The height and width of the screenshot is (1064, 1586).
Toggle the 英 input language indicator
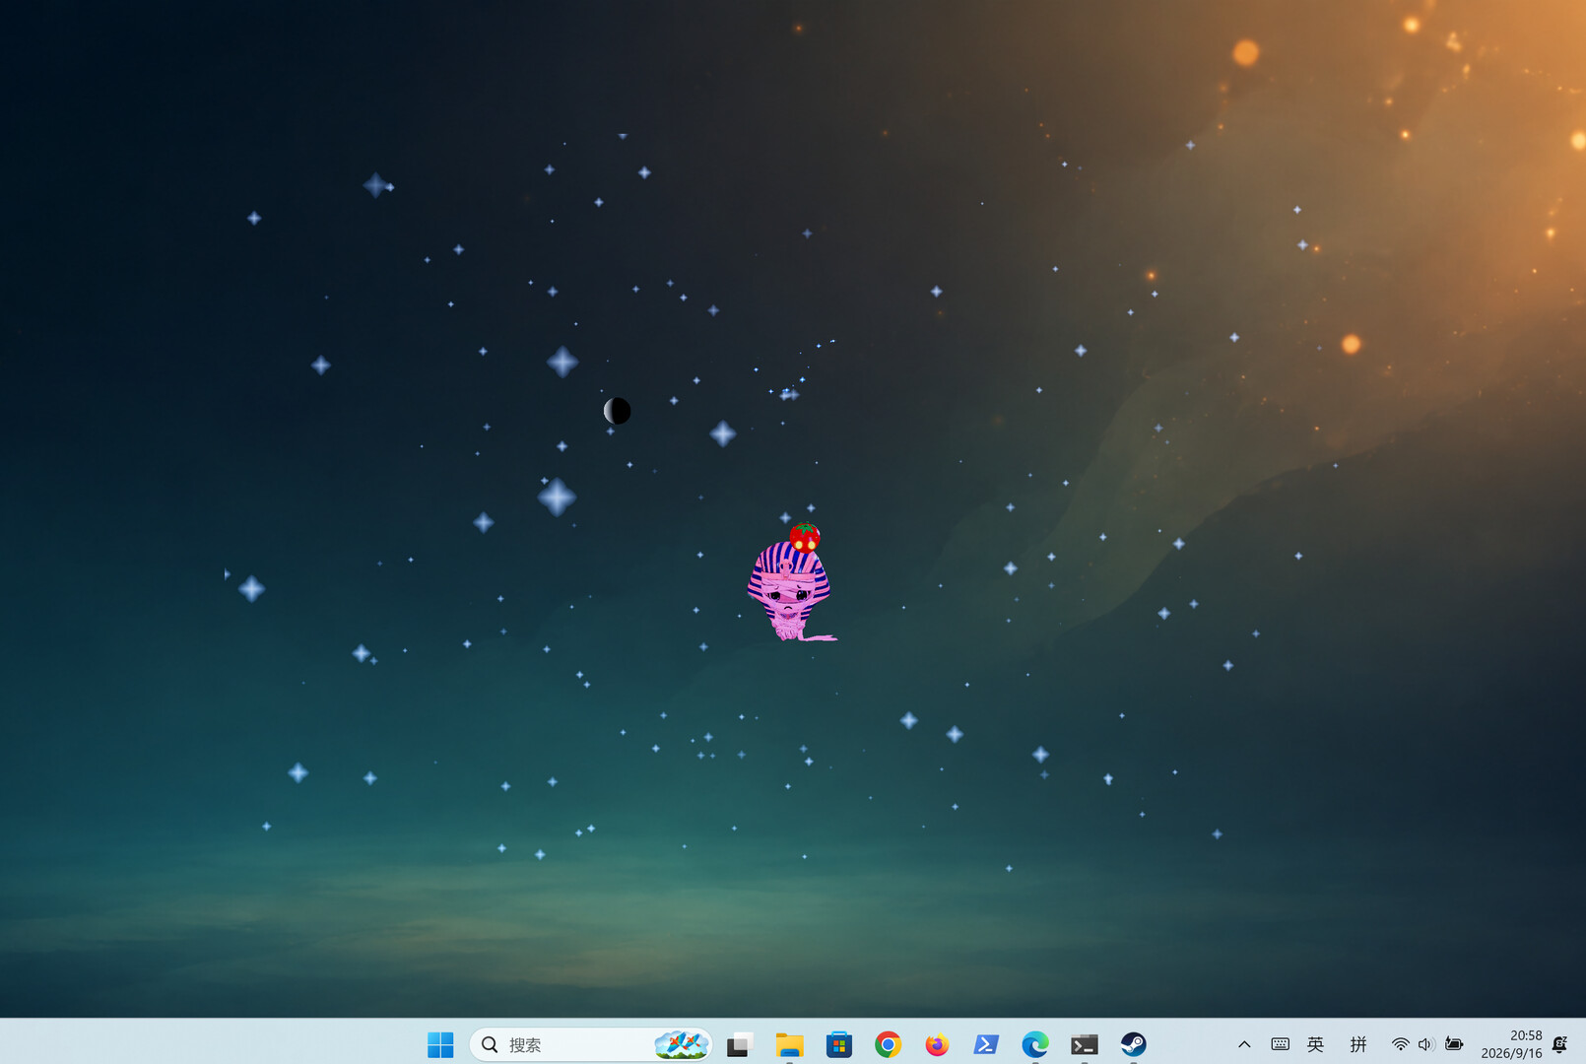[1315, 1044]
